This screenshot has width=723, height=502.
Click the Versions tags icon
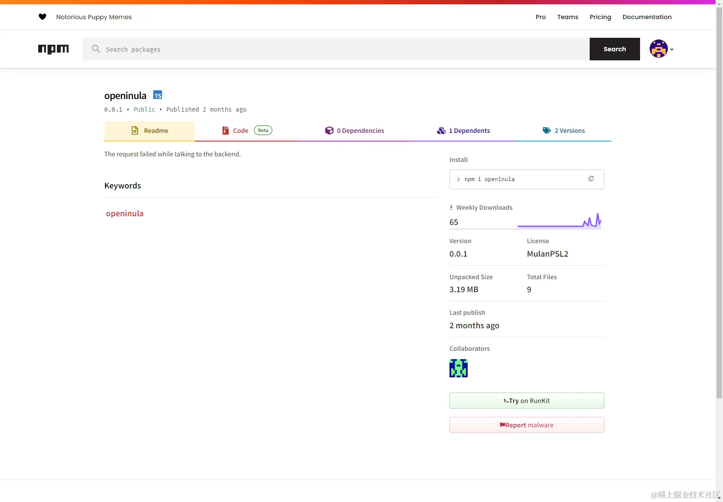pyautogui.click(x=547, y=130)
